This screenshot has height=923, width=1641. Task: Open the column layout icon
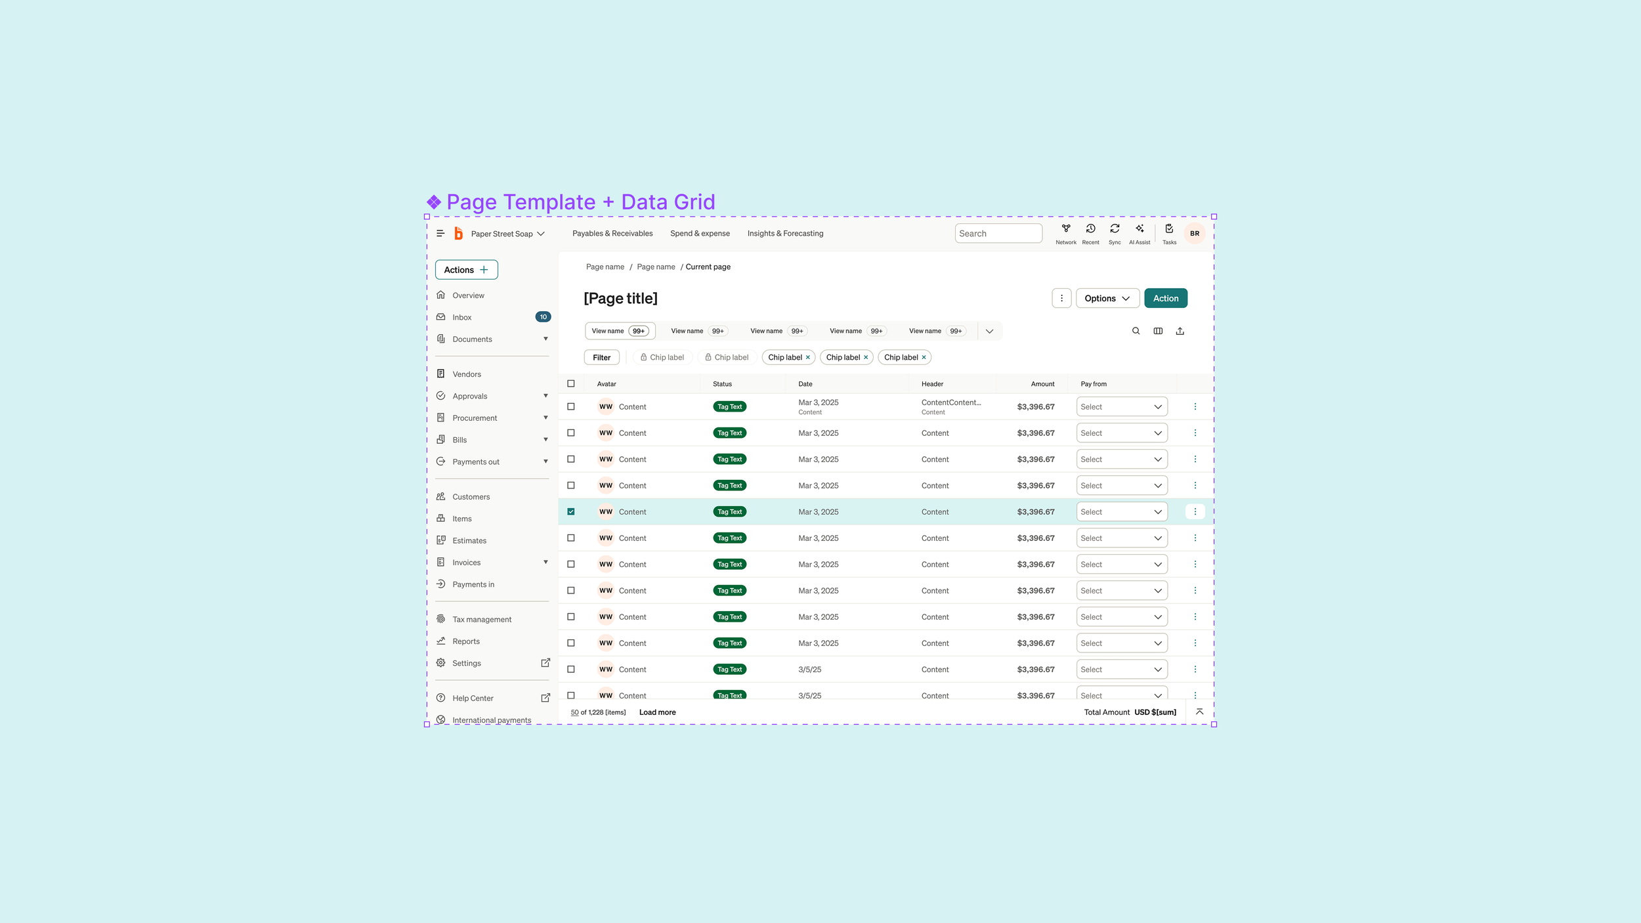click(x=1158, y=331)
